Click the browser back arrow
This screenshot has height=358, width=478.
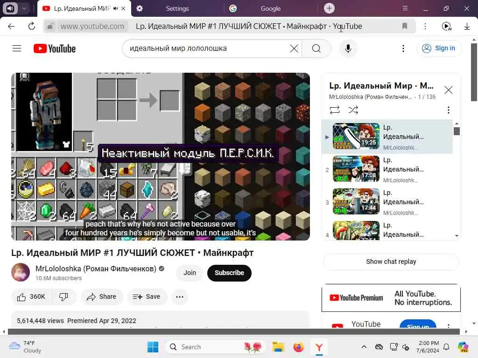pyautogui.click(x=11, y=27)
